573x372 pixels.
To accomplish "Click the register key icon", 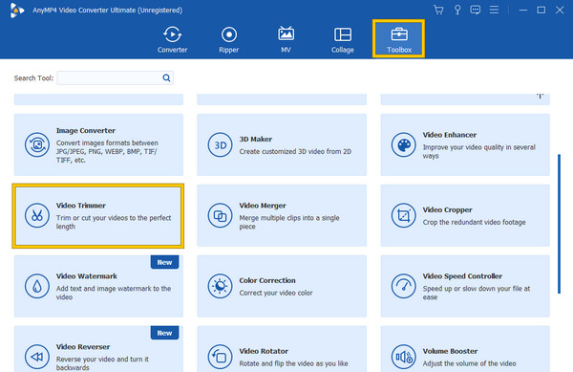I will (457, 10).
